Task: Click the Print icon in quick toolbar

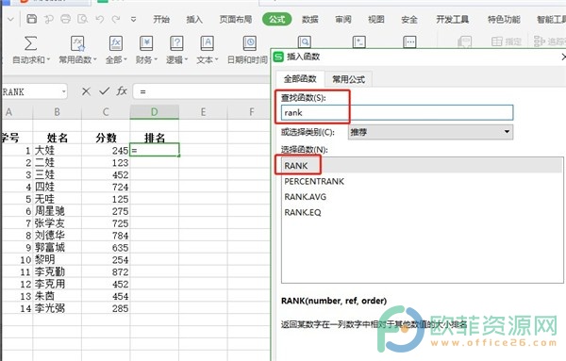Action: click(65, 19)
